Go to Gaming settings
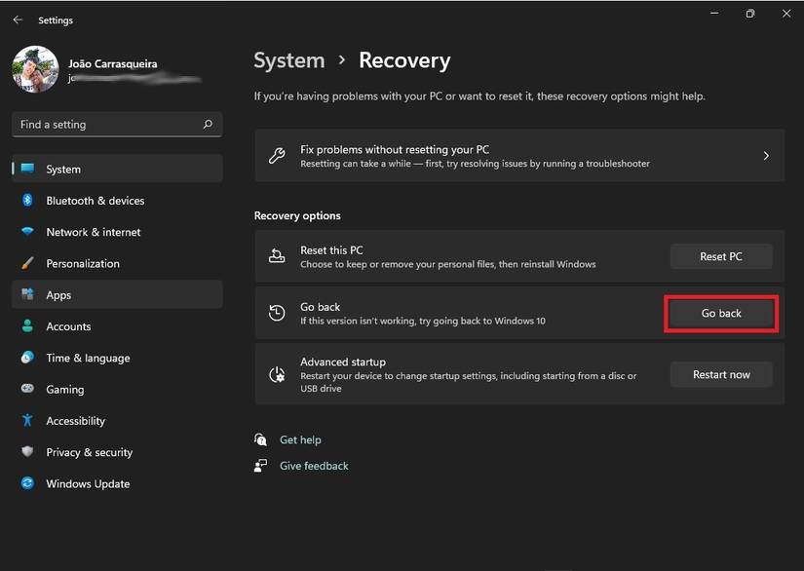 coord(117,389)
